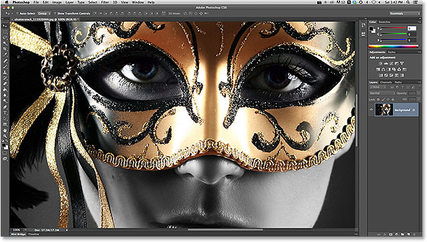Select the Zoom tool
This screenshot has width=427, height=242.
(x=5, y=136)
